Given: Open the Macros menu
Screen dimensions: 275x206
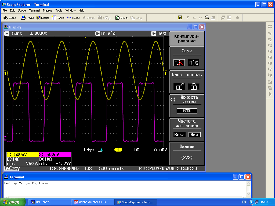Looking at the screenshot, I should (x=48, y=10).
